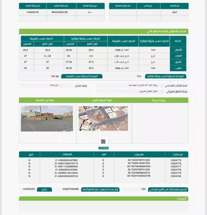Click the location label under QR code
The width and height of the screenshot is (207, 215).
(103, 148)
